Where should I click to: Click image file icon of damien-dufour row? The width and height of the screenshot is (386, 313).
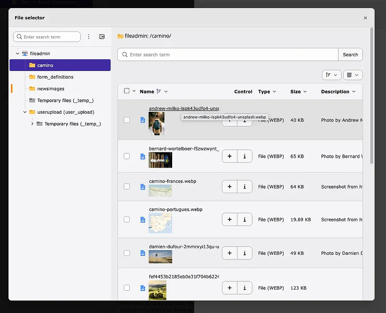coord(143,253)
